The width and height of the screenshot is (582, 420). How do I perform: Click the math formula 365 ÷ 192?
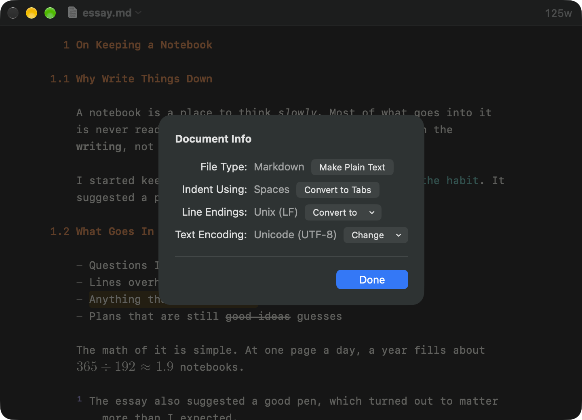[106, 367]
